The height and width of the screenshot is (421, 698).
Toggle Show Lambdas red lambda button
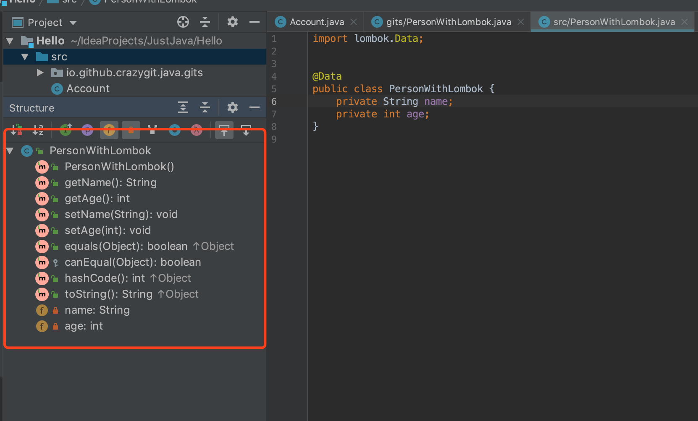click(197, 130)
